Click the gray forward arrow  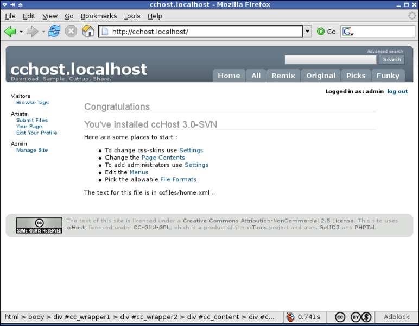pyautogui.click(x=33, y=32)
